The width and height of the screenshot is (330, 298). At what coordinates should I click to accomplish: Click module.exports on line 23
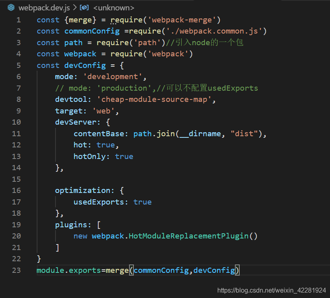[69, 270]
